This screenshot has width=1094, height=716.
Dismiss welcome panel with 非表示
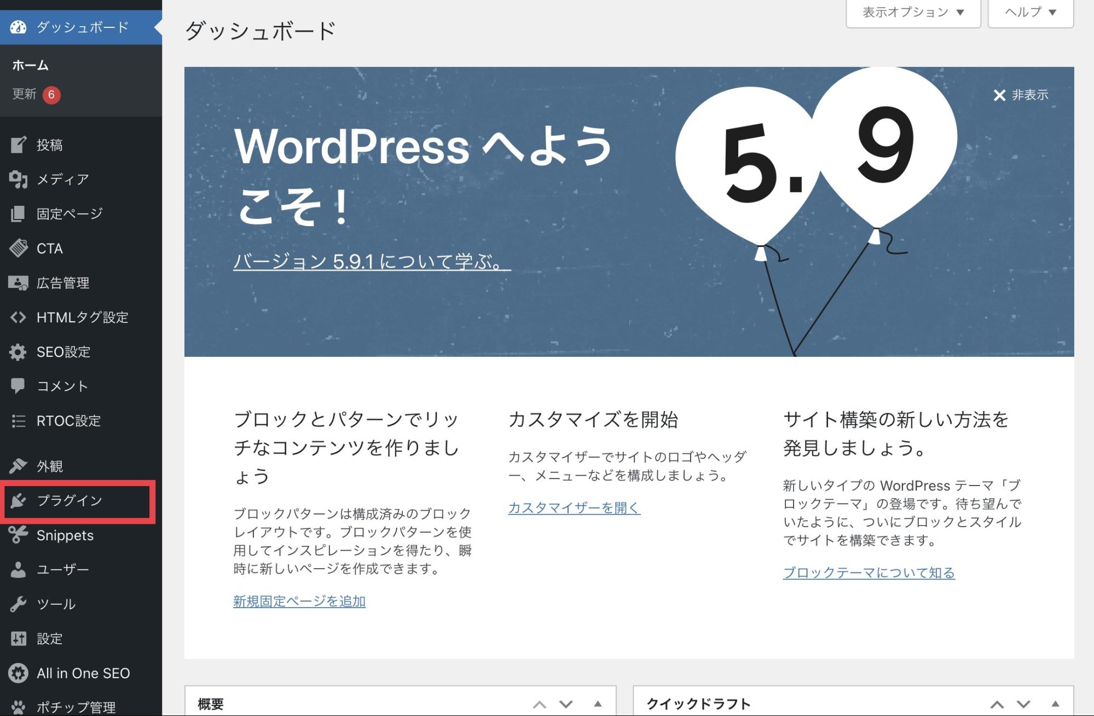tap(1021, 95)
